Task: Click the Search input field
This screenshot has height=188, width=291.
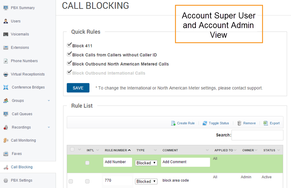Action: click(257, 135)
